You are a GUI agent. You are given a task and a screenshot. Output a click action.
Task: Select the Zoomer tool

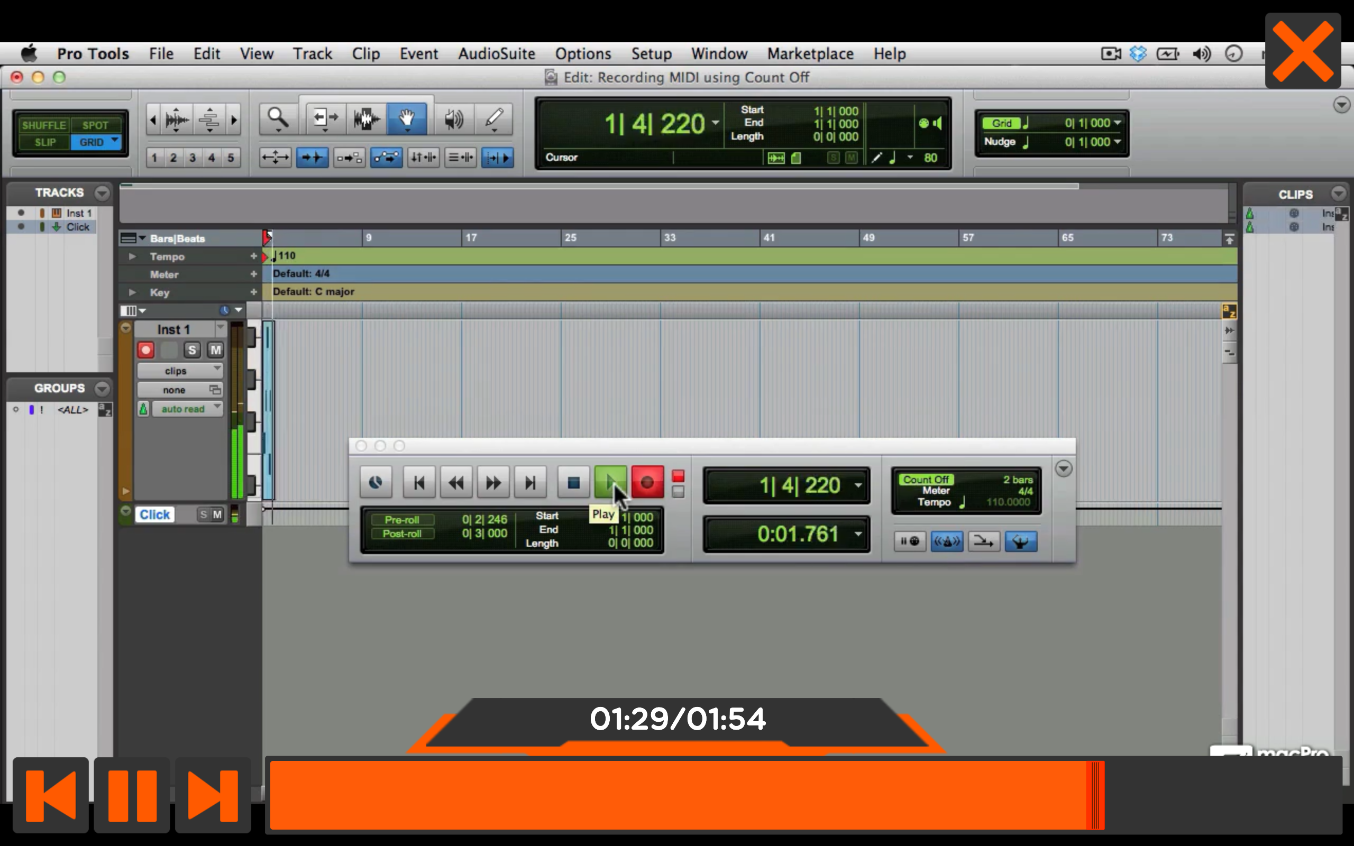click(x=278, y=118)
